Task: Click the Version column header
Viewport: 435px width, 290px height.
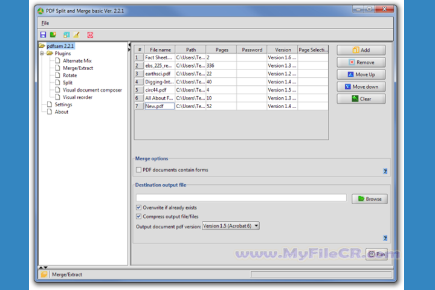Action: pos(283,50)
